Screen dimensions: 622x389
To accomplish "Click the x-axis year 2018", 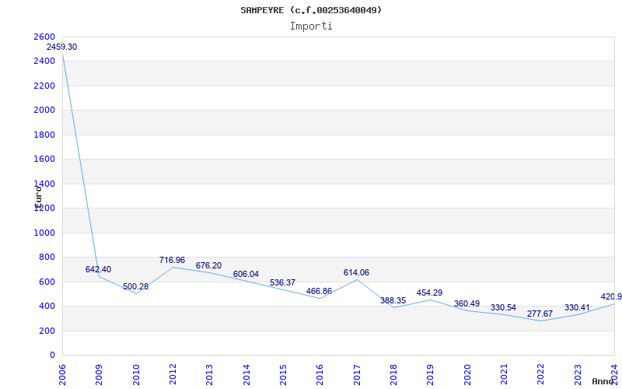I will (x=393, y=375).
